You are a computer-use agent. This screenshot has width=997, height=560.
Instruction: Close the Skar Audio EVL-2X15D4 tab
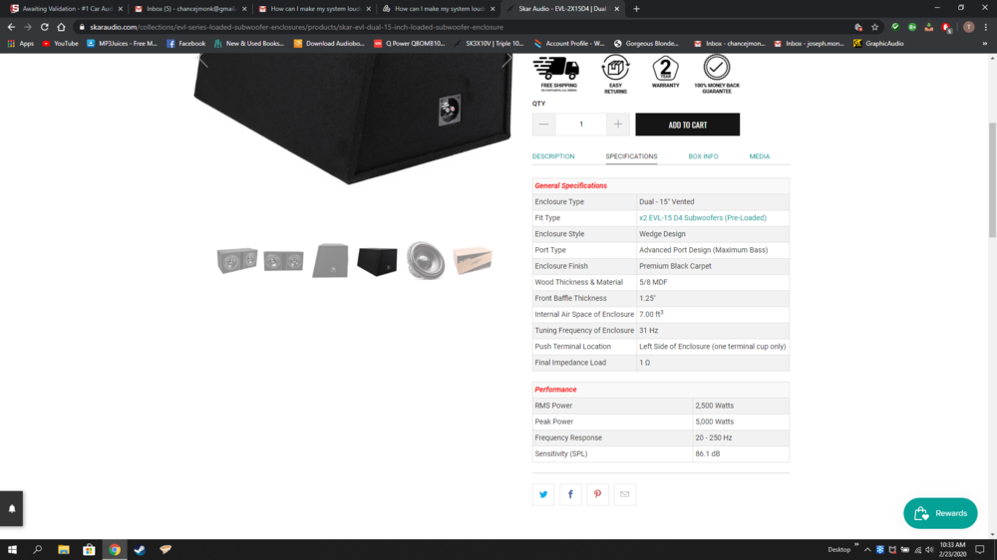[617, 9]
